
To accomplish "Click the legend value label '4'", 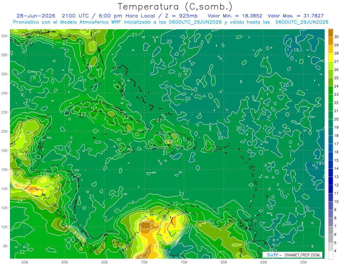I will pos(335,251).
